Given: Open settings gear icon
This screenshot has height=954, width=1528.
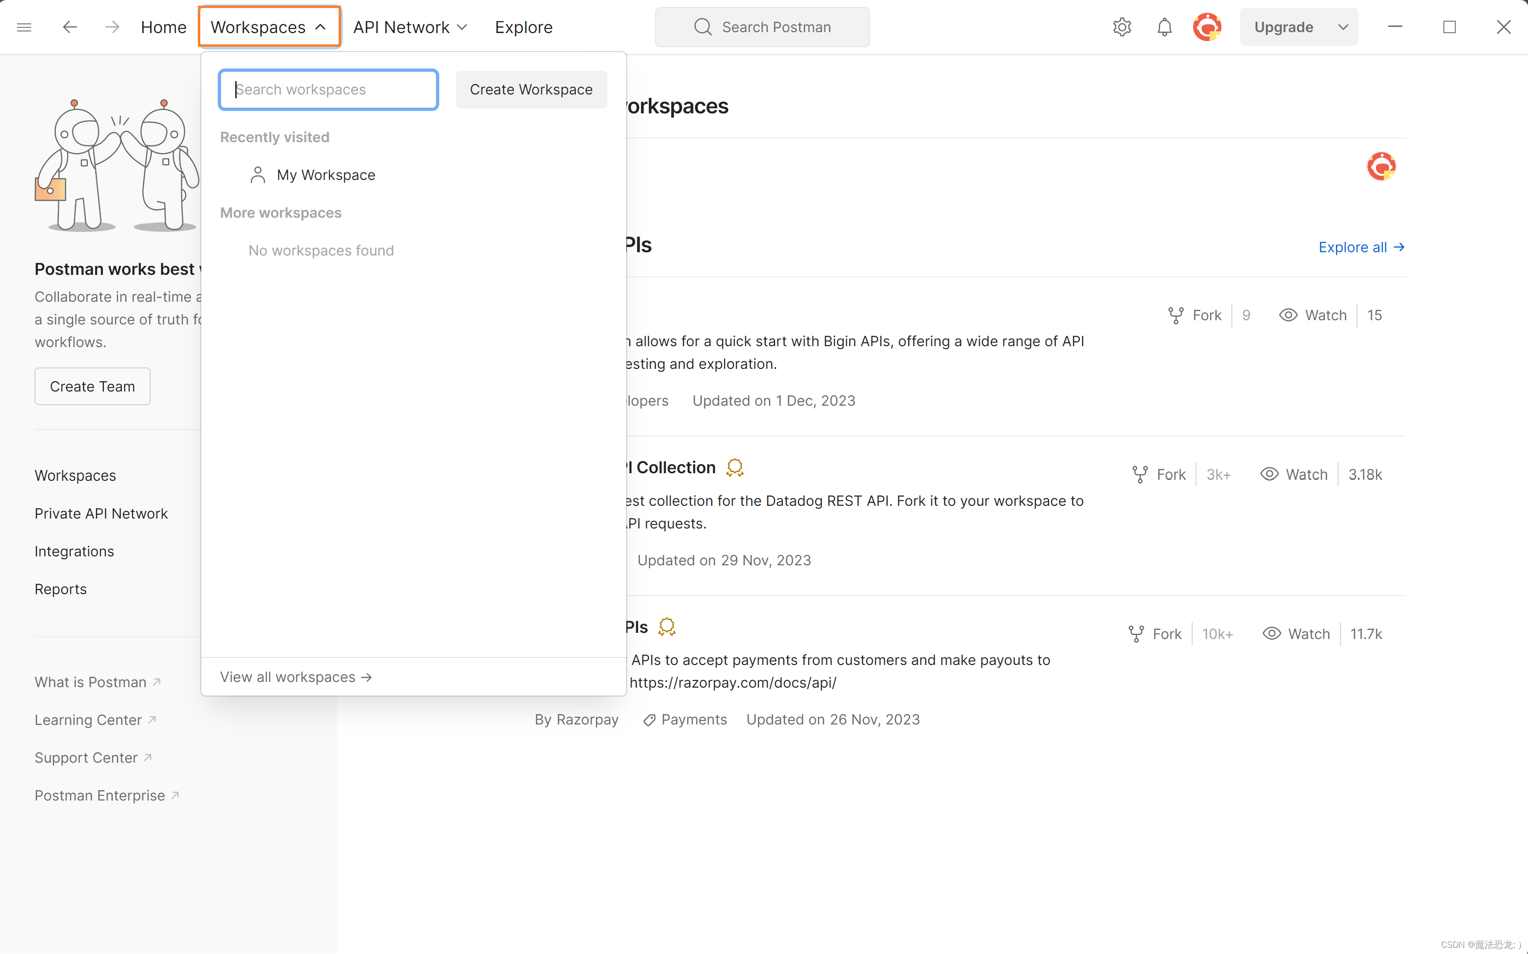Looking at the screenshot, I should pos(1122,27).
